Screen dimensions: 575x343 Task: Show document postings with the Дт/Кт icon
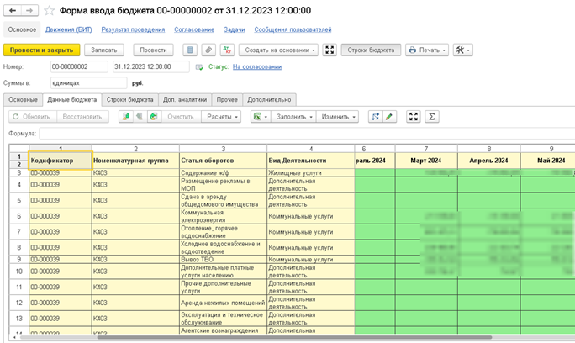pyautogui.click(x=227, y=50)
